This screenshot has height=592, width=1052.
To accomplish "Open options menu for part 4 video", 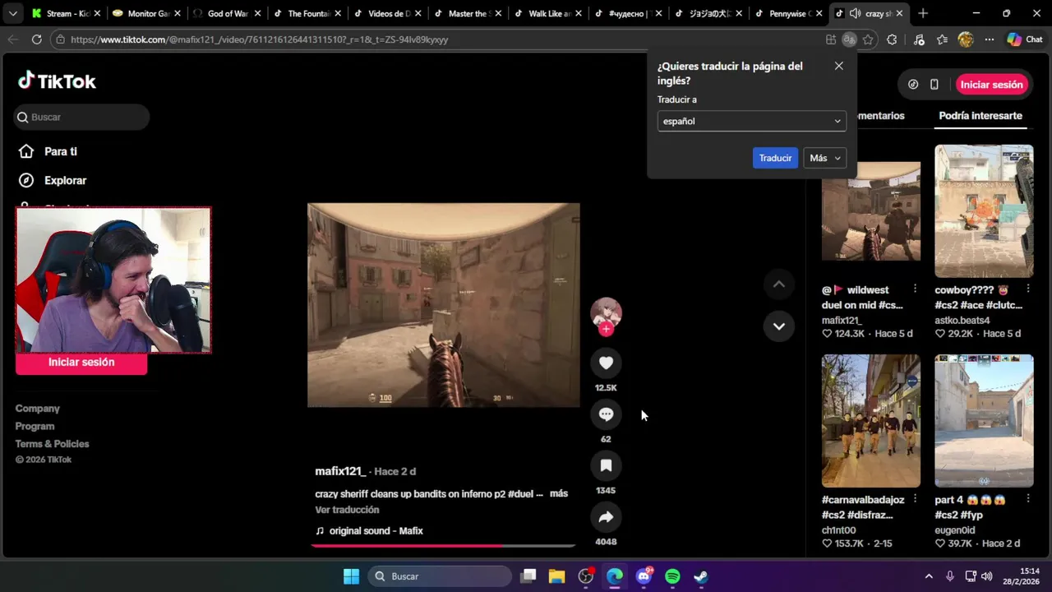I will [1027, 499].
